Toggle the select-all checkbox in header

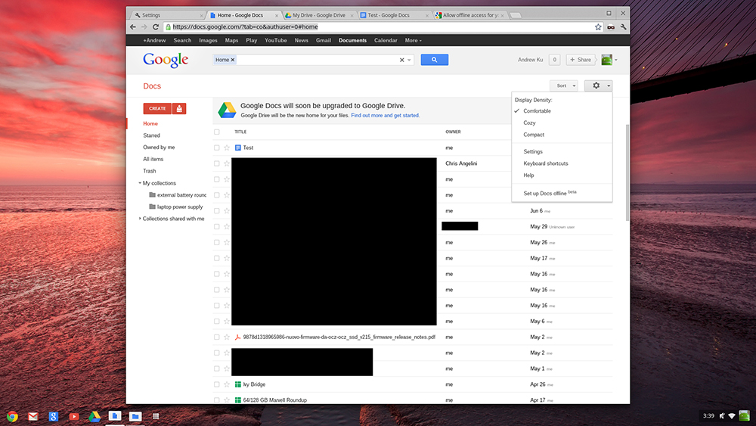click(x=216, y=132)
